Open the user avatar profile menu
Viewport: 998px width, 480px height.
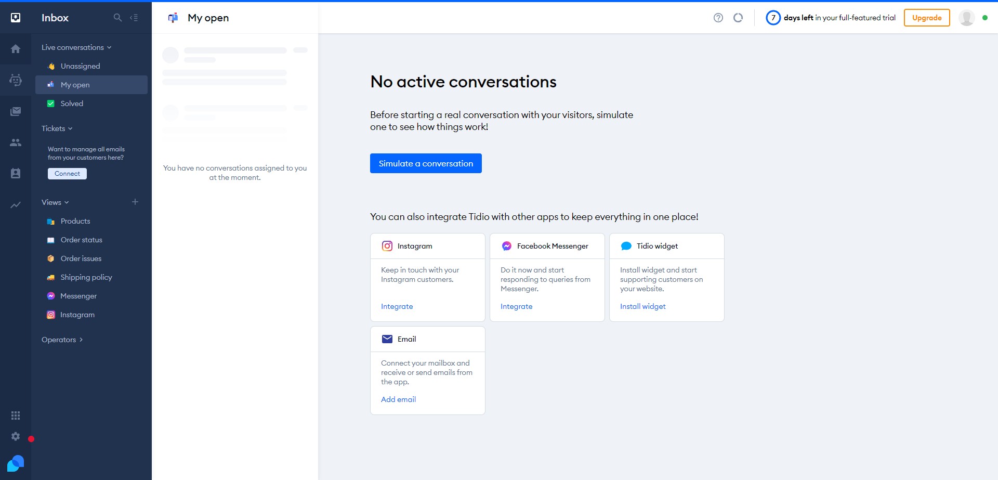967,18
